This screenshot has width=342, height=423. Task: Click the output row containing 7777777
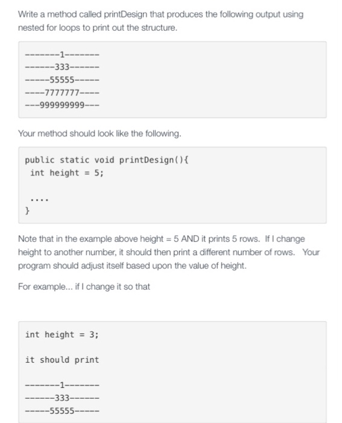point(62,93)
